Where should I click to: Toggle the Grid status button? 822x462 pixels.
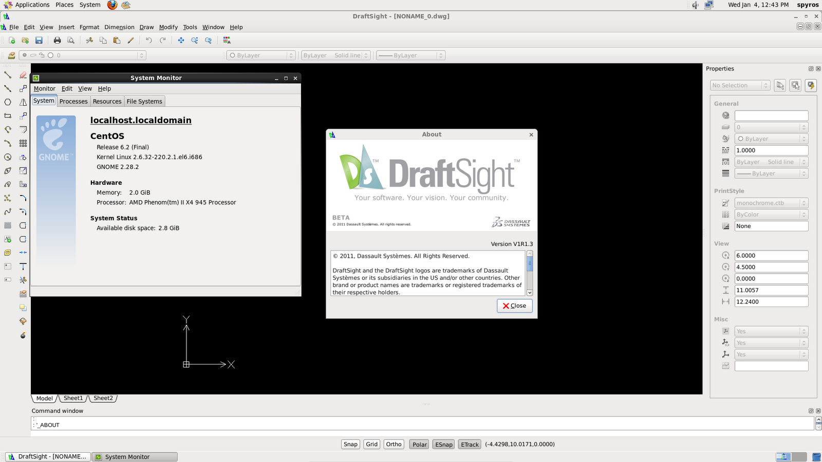click(372, 445)
